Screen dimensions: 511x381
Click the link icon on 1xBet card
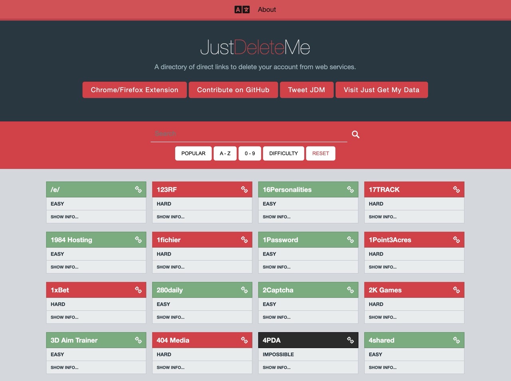coord(138,290)
